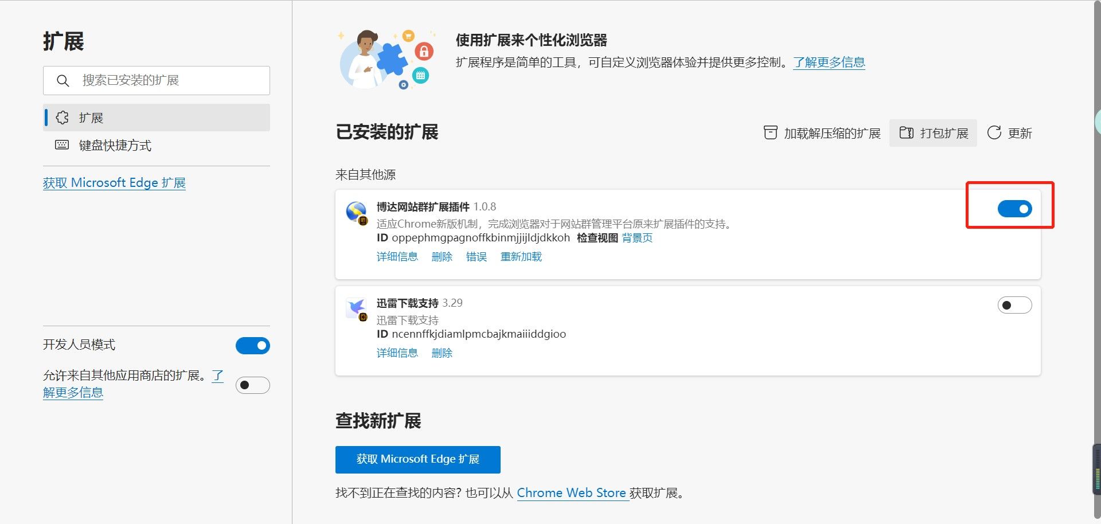Allow extensions from other stores toggle

252,385
